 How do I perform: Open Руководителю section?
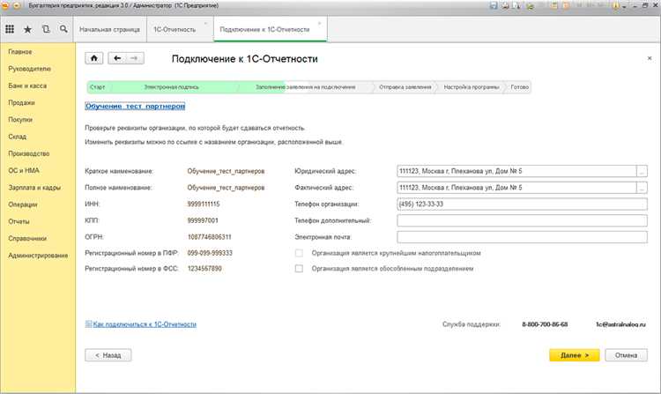(x=29, y=69)
